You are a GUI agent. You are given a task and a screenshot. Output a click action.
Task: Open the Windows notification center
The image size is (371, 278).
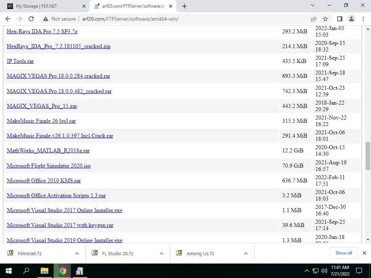[359, 271]
